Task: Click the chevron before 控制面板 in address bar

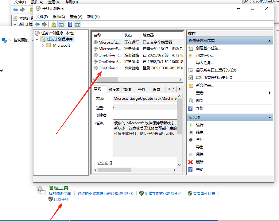Action: pos(10,40)
